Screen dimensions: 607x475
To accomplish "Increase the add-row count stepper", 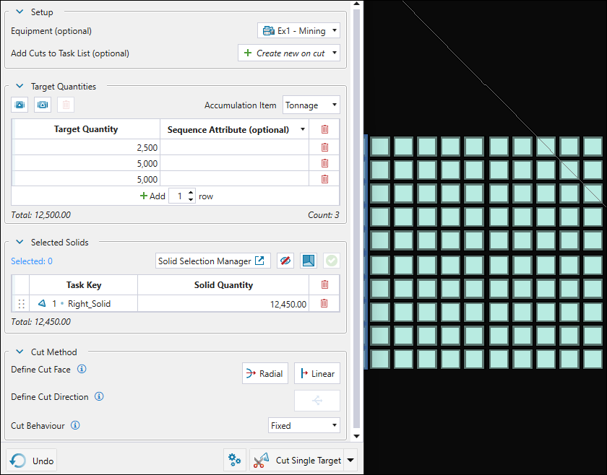I will [191, 193].
